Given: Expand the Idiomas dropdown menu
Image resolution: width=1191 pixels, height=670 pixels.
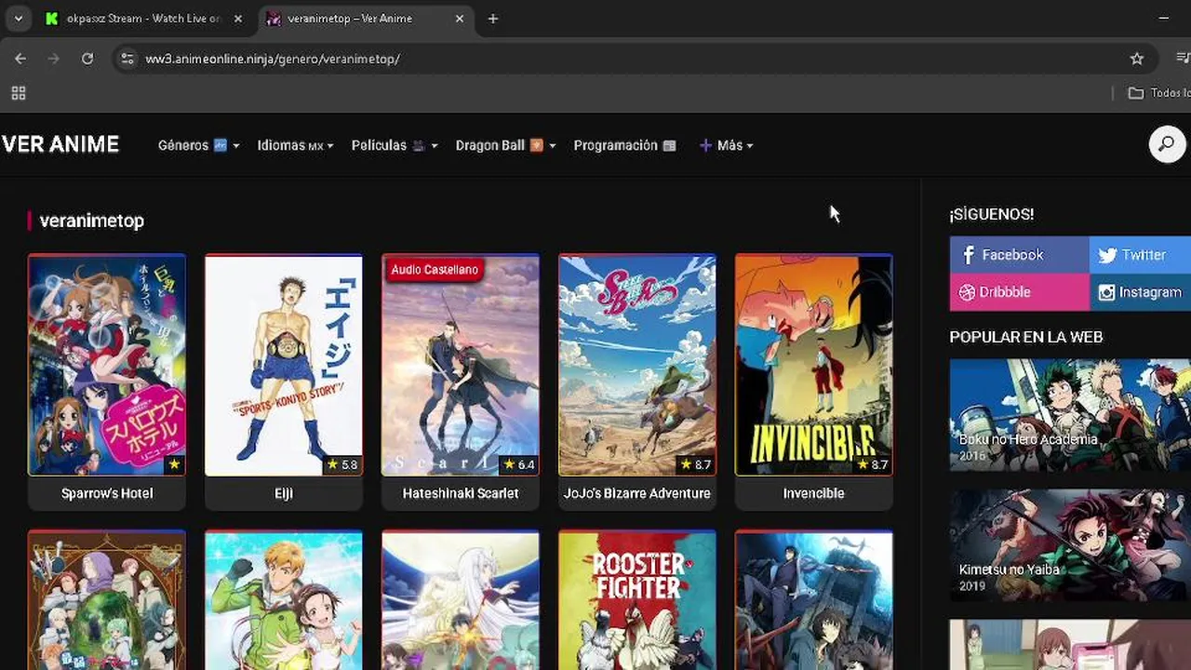Looking at the screenshot, I should click(295, 145).
